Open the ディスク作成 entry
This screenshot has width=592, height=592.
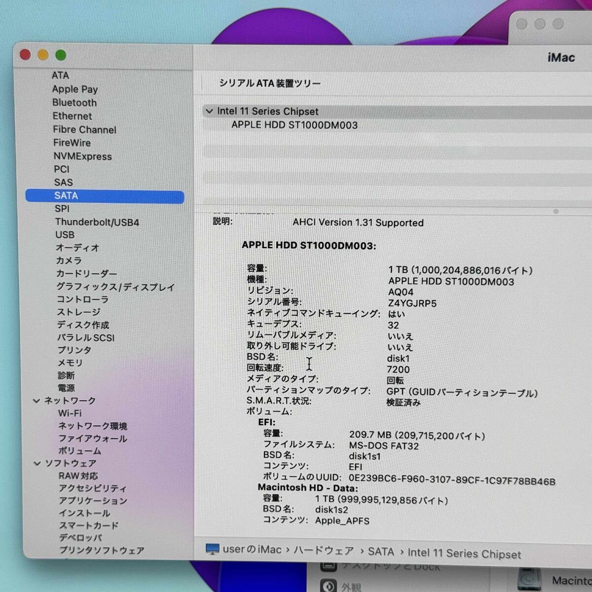point(83,325)
